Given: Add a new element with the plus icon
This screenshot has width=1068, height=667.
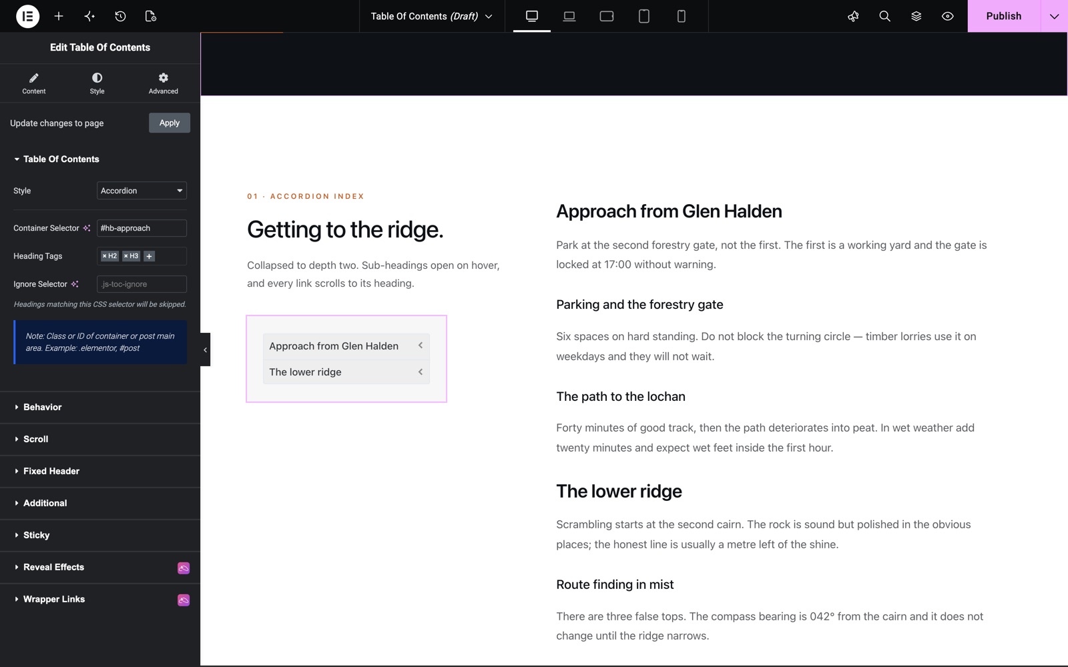Looking at the screenshot, I should [59, 16].
